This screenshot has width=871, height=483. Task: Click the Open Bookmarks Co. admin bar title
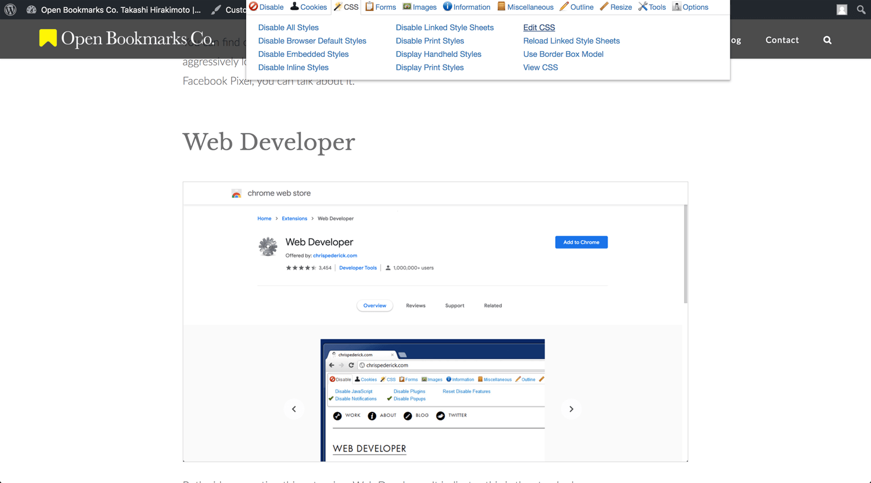pos(121,10)
